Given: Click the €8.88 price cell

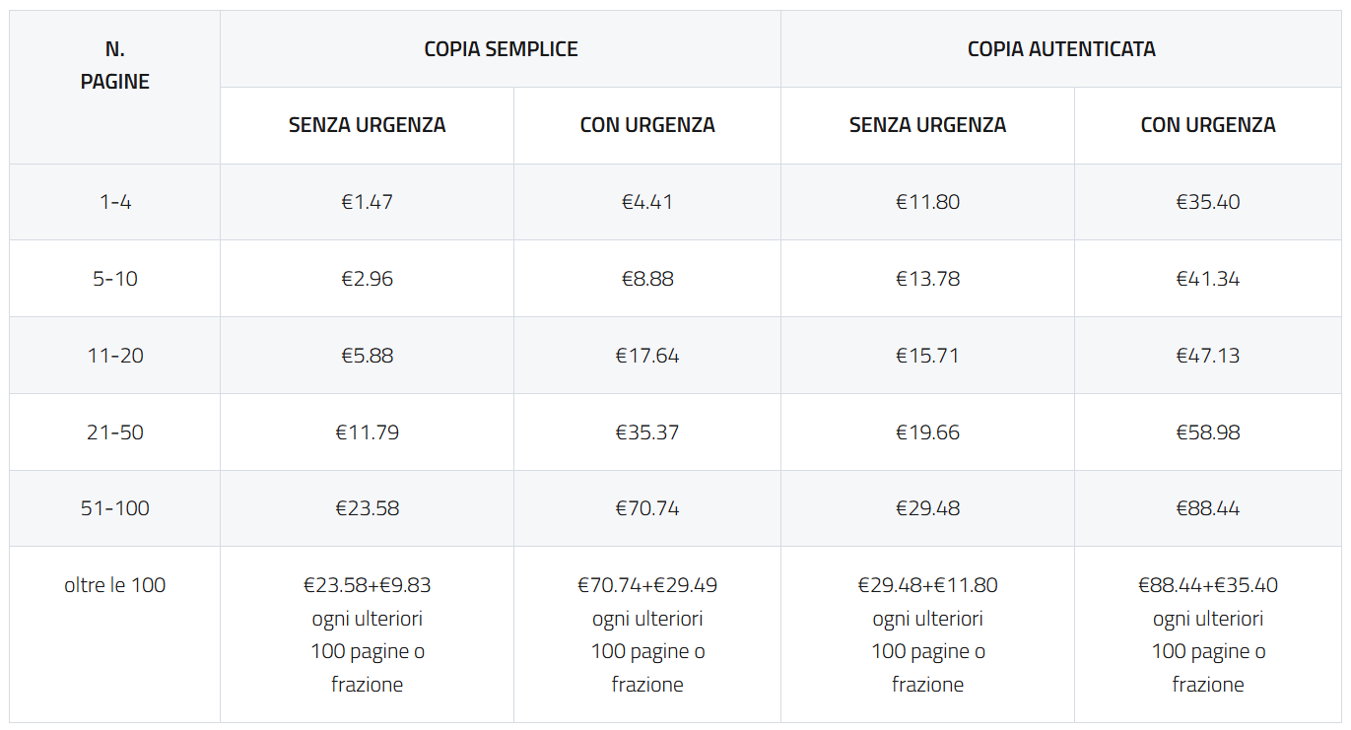Looking at the screenshot, I should tap(647, 279).
